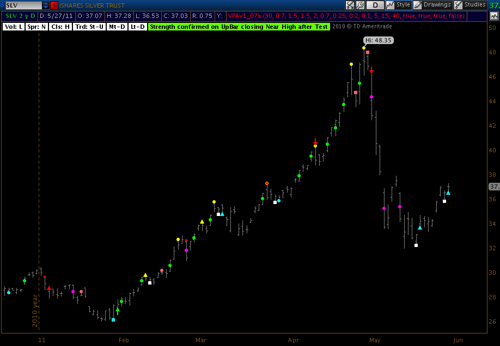Click the Mt-D label

pyautogui.click(x=117, y=27)
